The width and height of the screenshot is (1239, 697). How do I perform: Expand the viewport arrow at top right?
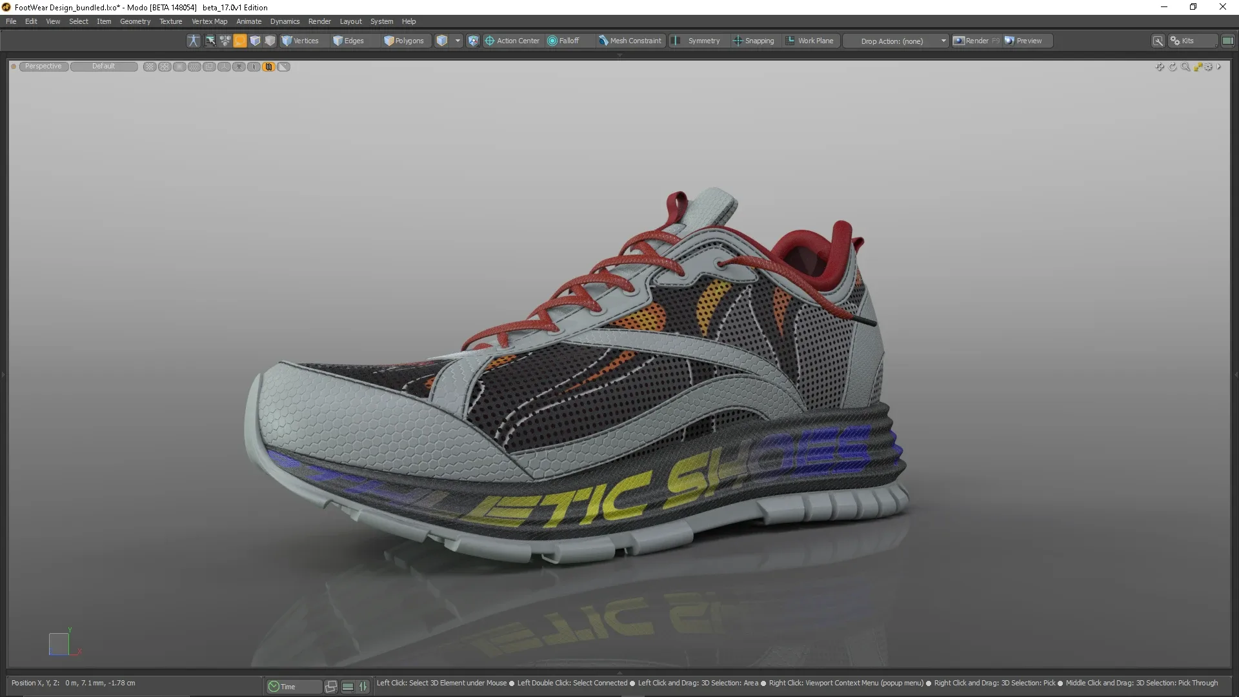click(1219, 67)
